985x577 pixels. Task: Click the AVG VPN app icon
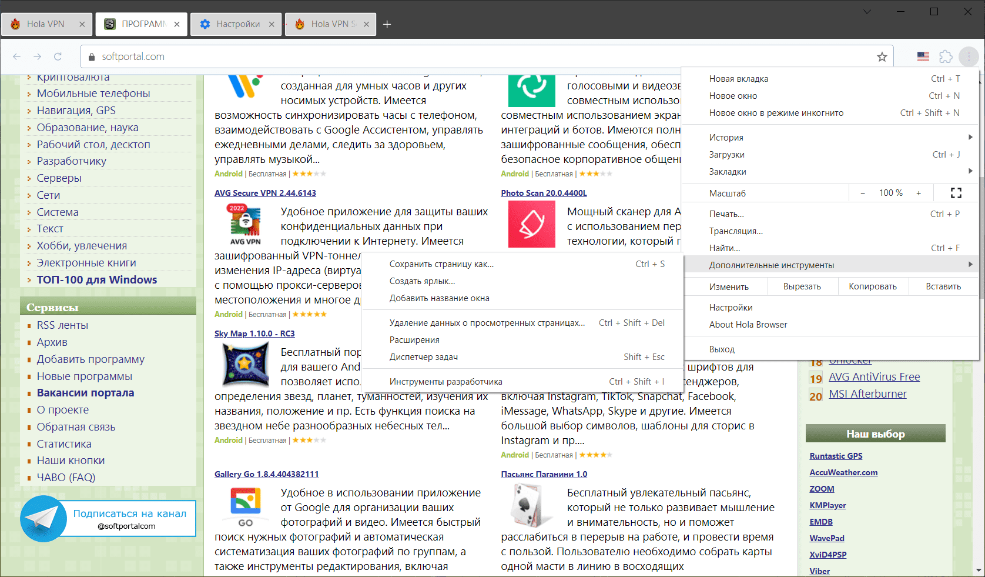(245, 224)
